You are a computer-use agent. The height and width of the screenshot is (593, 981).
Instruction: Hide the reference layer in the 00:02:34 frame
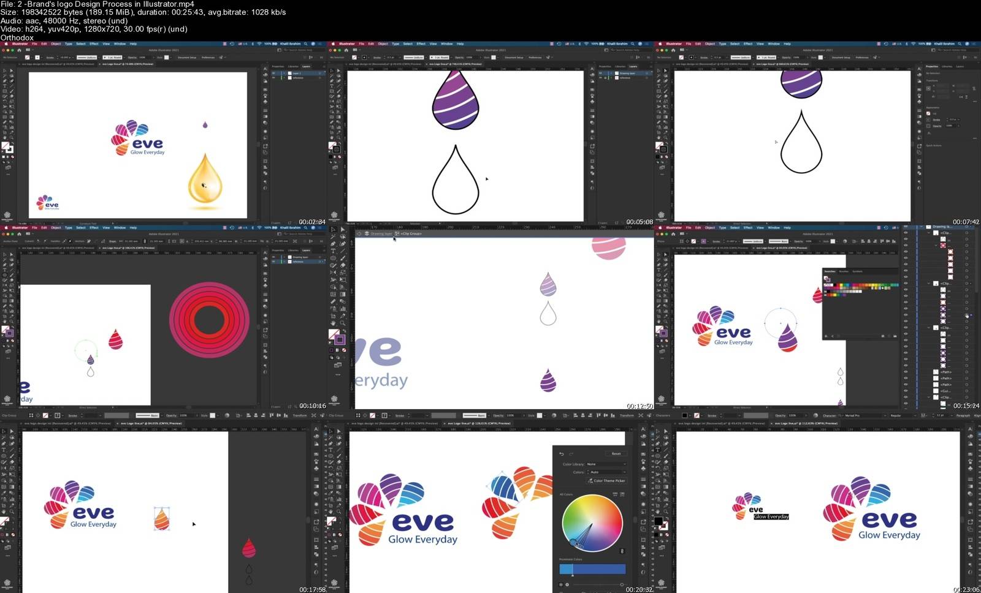click(x=273, y=78)
